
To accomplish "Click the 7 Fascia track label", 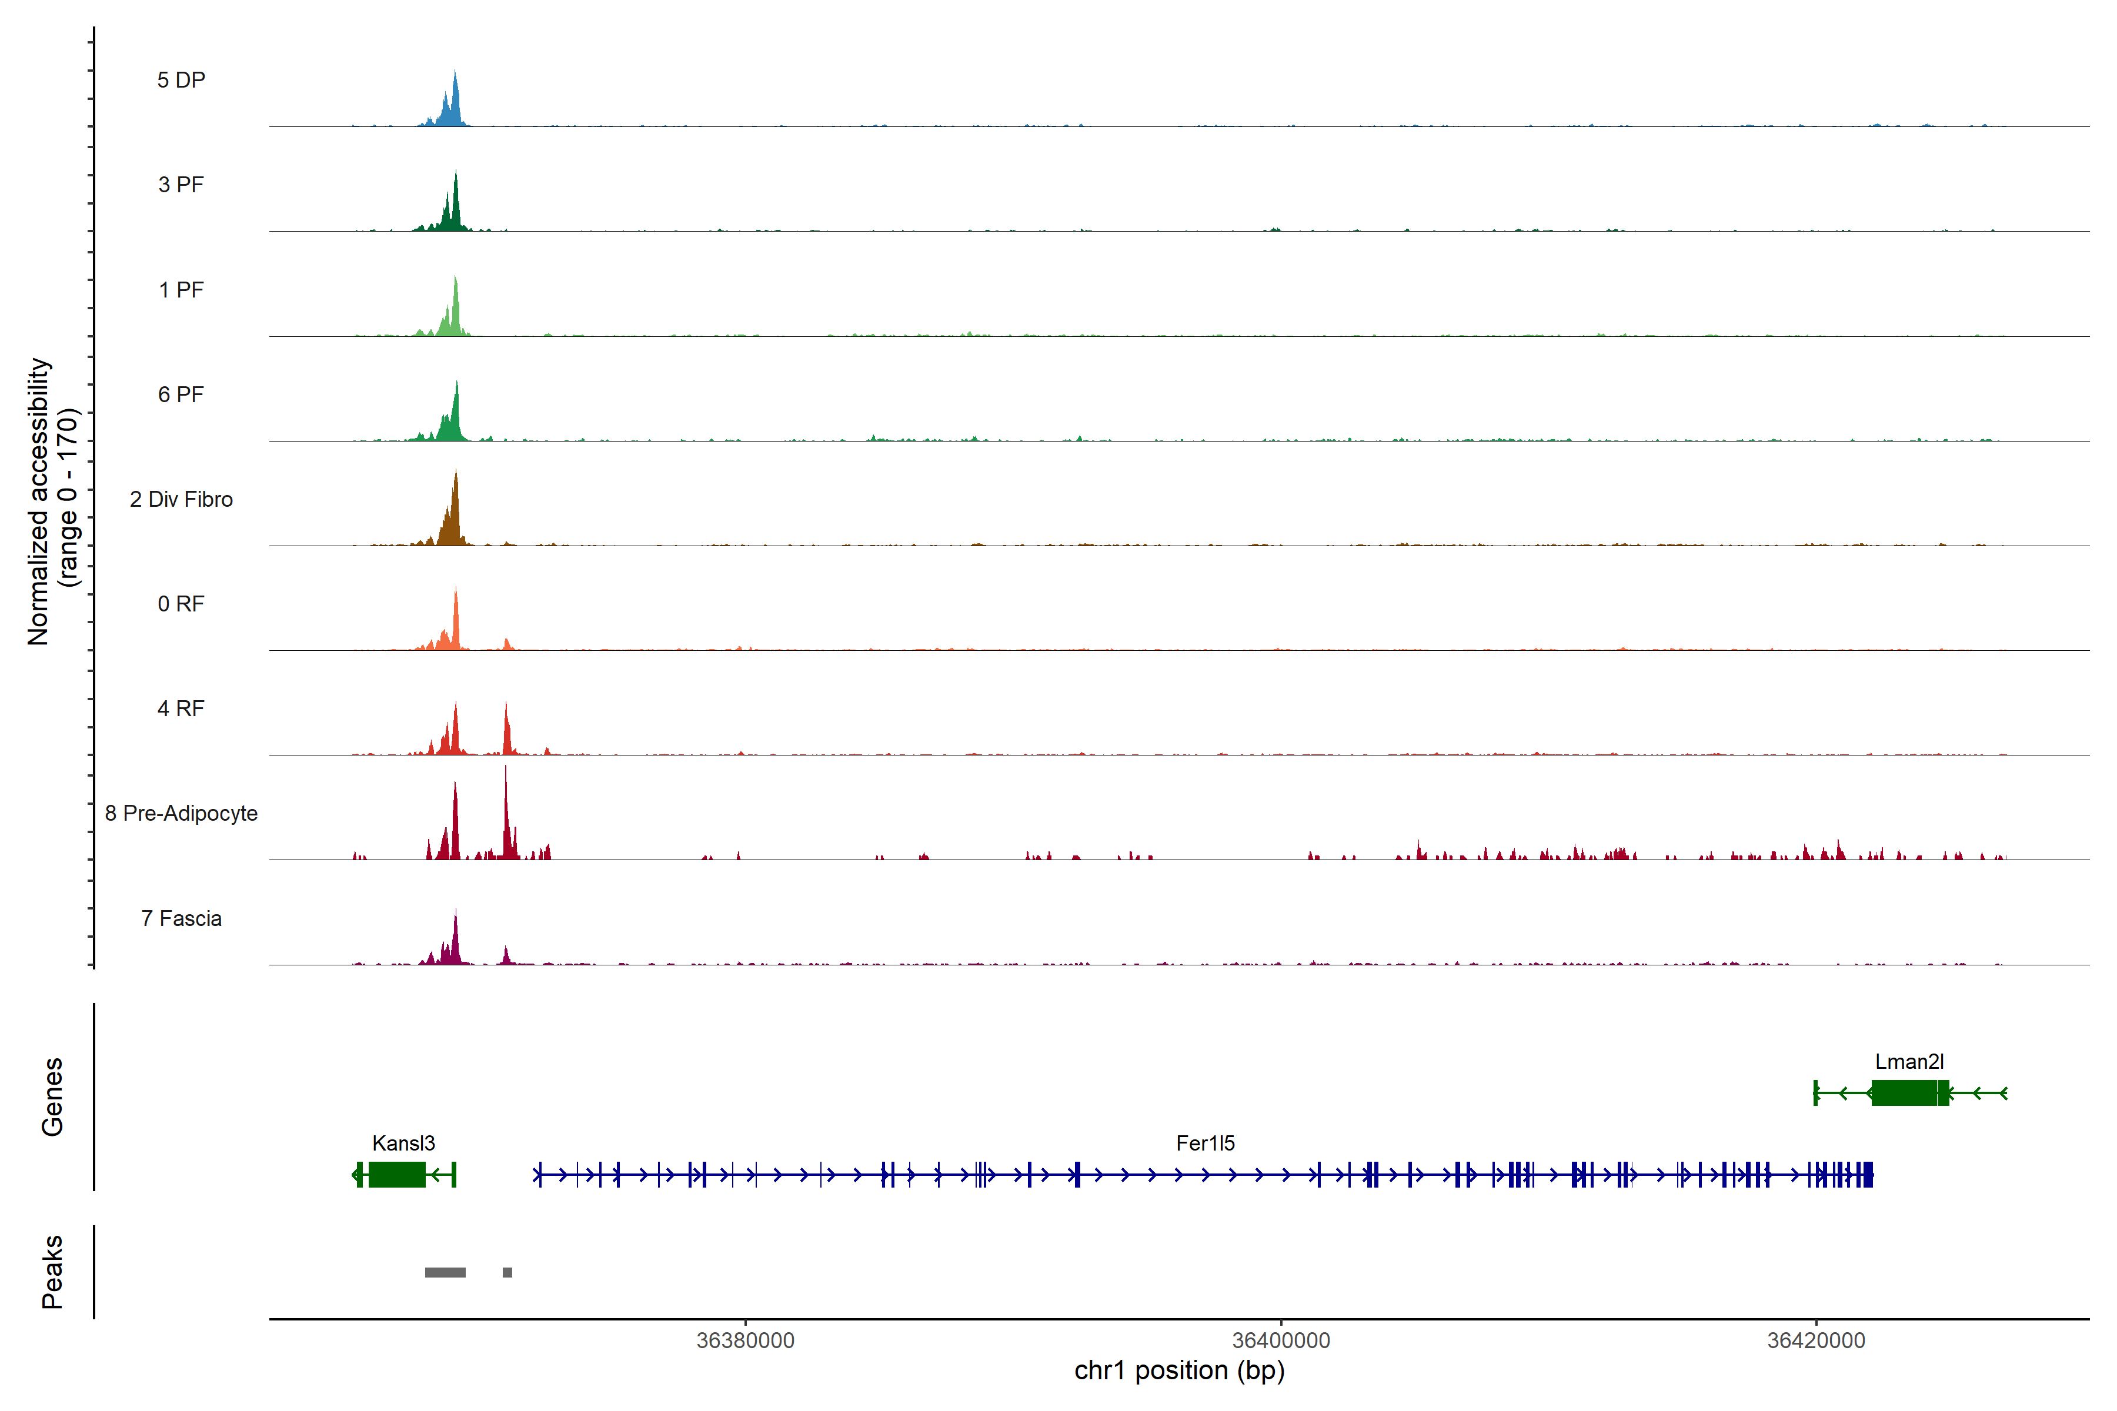I will [x=181, y=918].
